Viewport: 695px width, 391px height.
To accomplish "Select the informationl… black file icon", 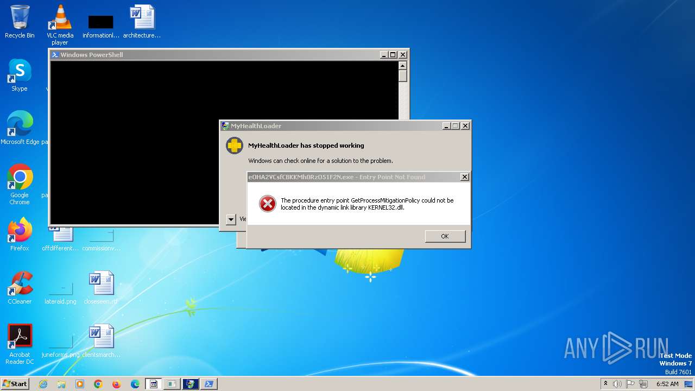I will (100, 26).
